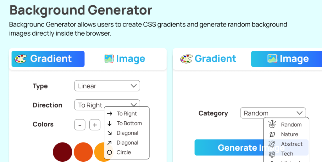The image size is (322, 162).
Task: Click the Abstract category icon
Action: click(x=272, y=144)
